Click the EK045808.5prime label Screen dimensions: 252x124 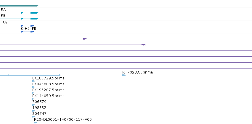tap(48, 84)
